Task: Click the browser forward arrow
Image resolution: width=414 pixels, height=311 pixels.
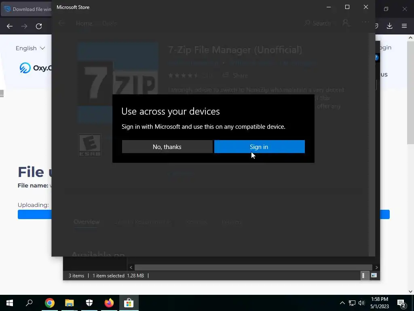Action: click(24, 26)
